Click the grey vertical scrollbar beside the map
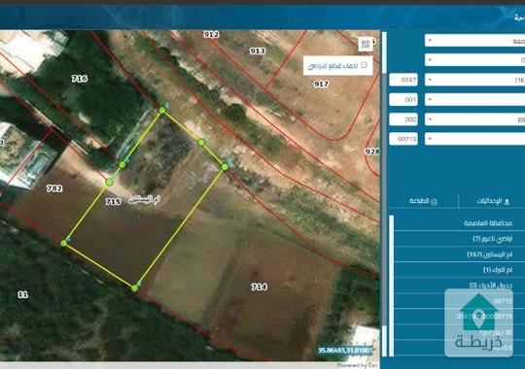Viewport: 525px width, 369px height. (x=384, y=194)
